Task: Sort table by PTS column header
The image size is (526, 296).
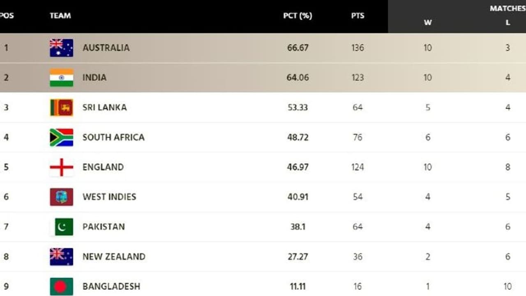Action: pos(358,16)
